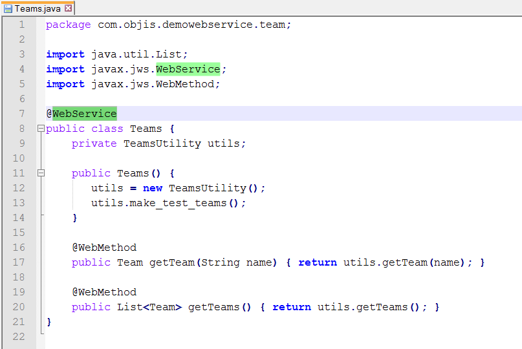Click the blue save-state icon on the Teams.java tab

pos(8,8)
